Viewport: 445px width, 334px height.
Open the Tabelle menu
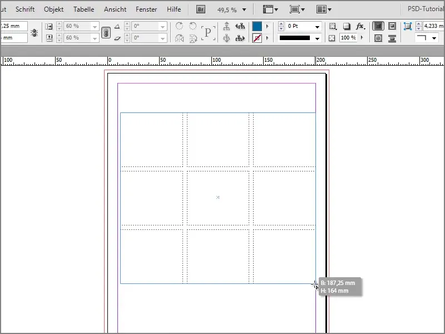(x=83, y=9)
